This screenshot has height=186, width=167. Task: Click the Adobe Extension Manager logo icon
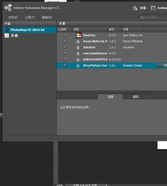8,8
